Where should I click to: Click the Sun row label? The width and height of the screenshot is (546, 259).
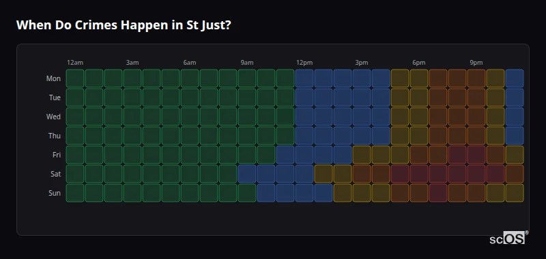55,194
